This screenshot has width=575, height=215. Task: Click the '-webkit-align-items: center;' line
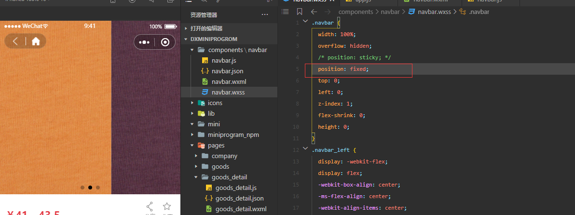click(362, 208)
